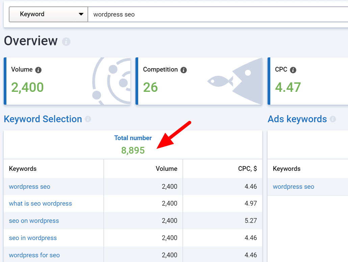348x262 pixels.
Task: Click Keywords header in Ads keywords table
Action: coord(287,168)
